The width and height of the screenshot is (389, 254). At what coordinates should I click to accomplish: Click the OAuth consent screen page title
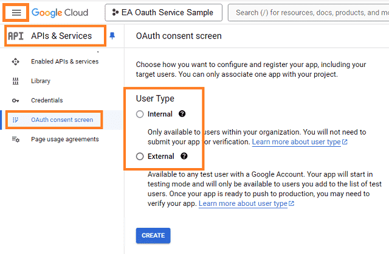pyautogui.click(x=179, y=36)
